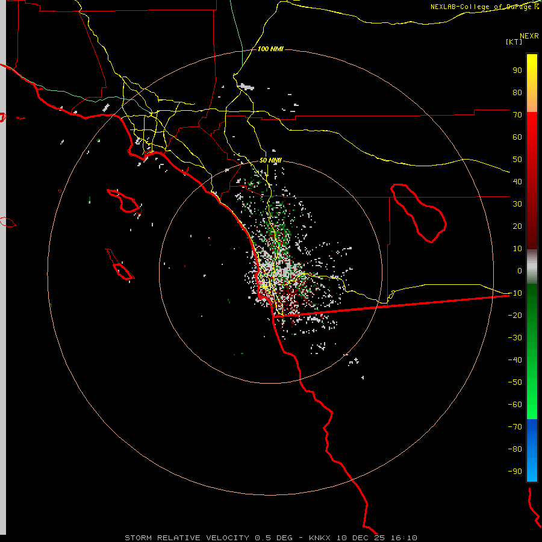Click the 40 value on velocity scale

517,182
